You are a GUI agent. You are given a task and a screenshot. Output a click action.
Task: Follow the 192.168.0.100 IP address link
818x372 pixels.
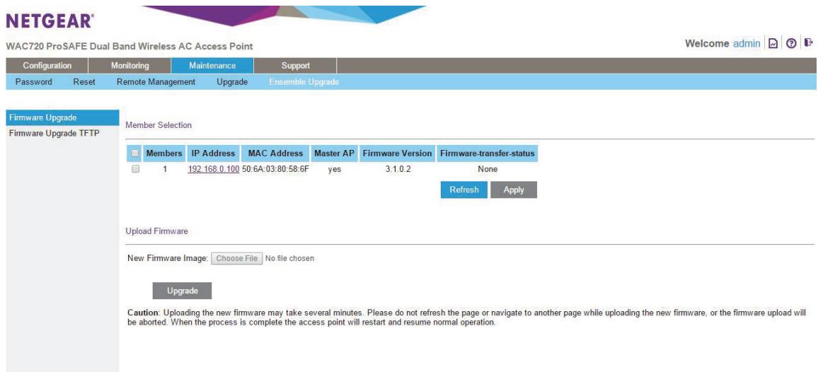point(214,169)
